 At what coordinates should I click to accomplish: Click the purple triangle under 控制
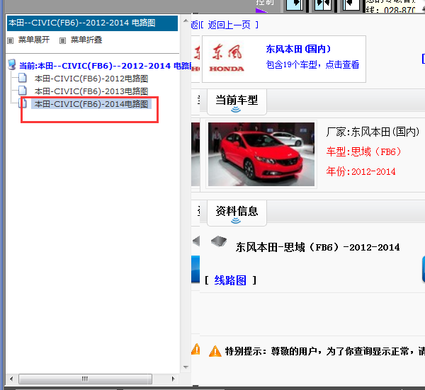coord(261,11)
